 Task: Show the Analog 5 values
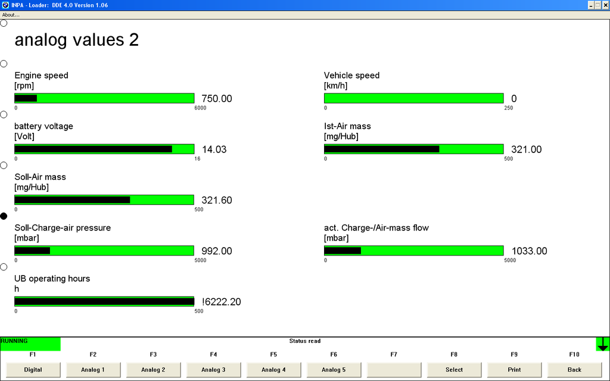[x=334, y=370]
